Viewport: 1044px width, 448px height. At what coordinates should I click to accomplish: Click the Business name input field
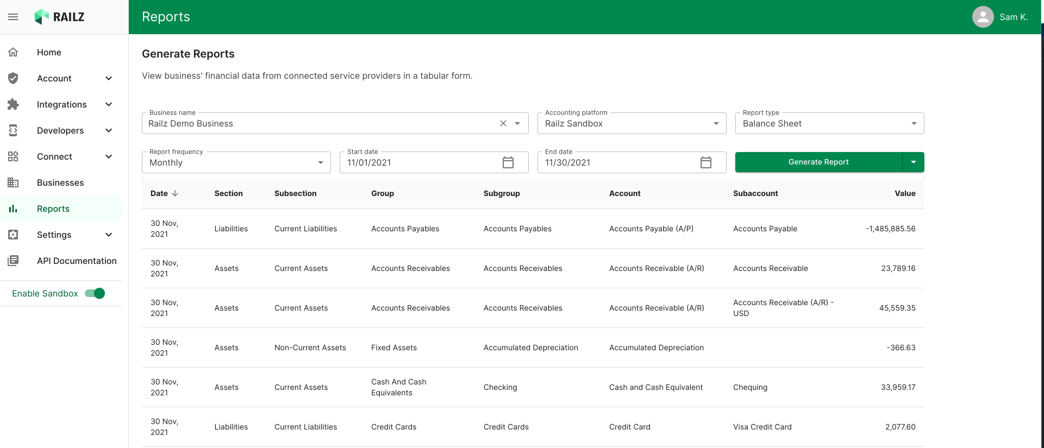click(x=335, y=123)
